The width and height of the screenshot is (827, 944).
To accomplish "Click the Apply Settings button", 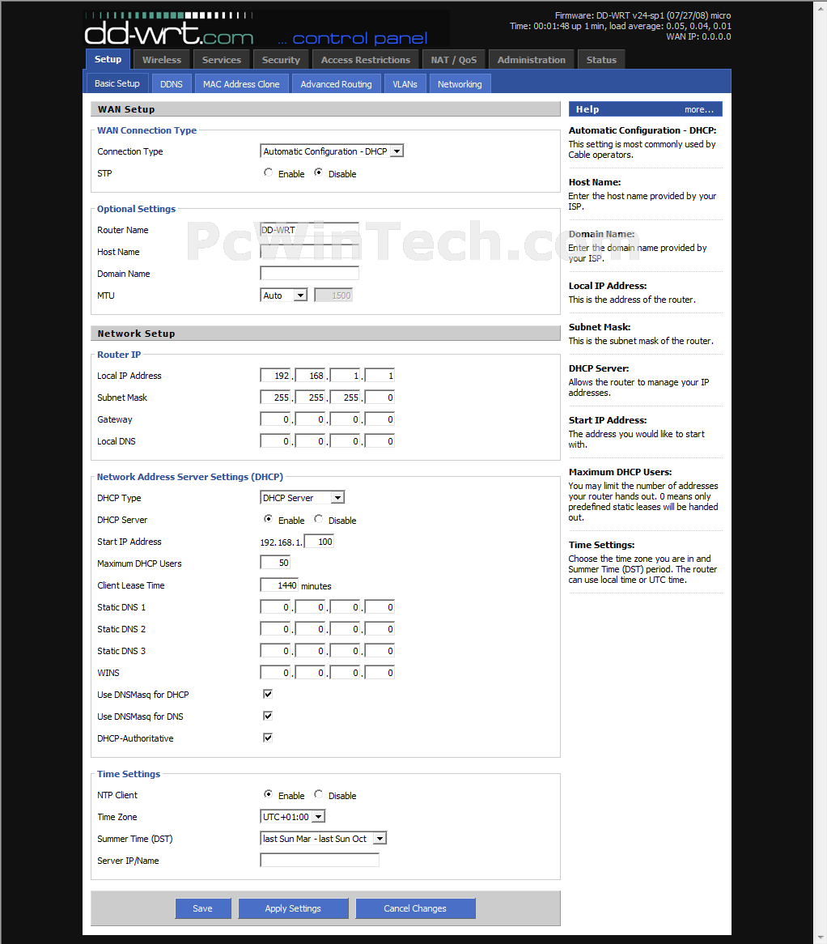I will (293, 908).
